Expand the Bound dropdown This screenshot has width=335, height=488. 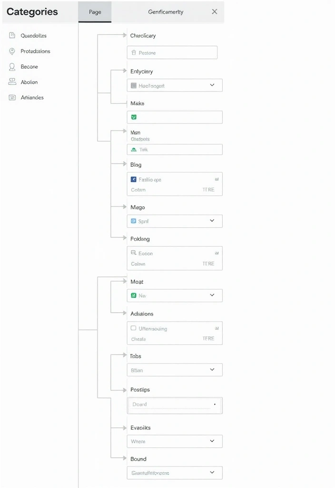point(212,472)
